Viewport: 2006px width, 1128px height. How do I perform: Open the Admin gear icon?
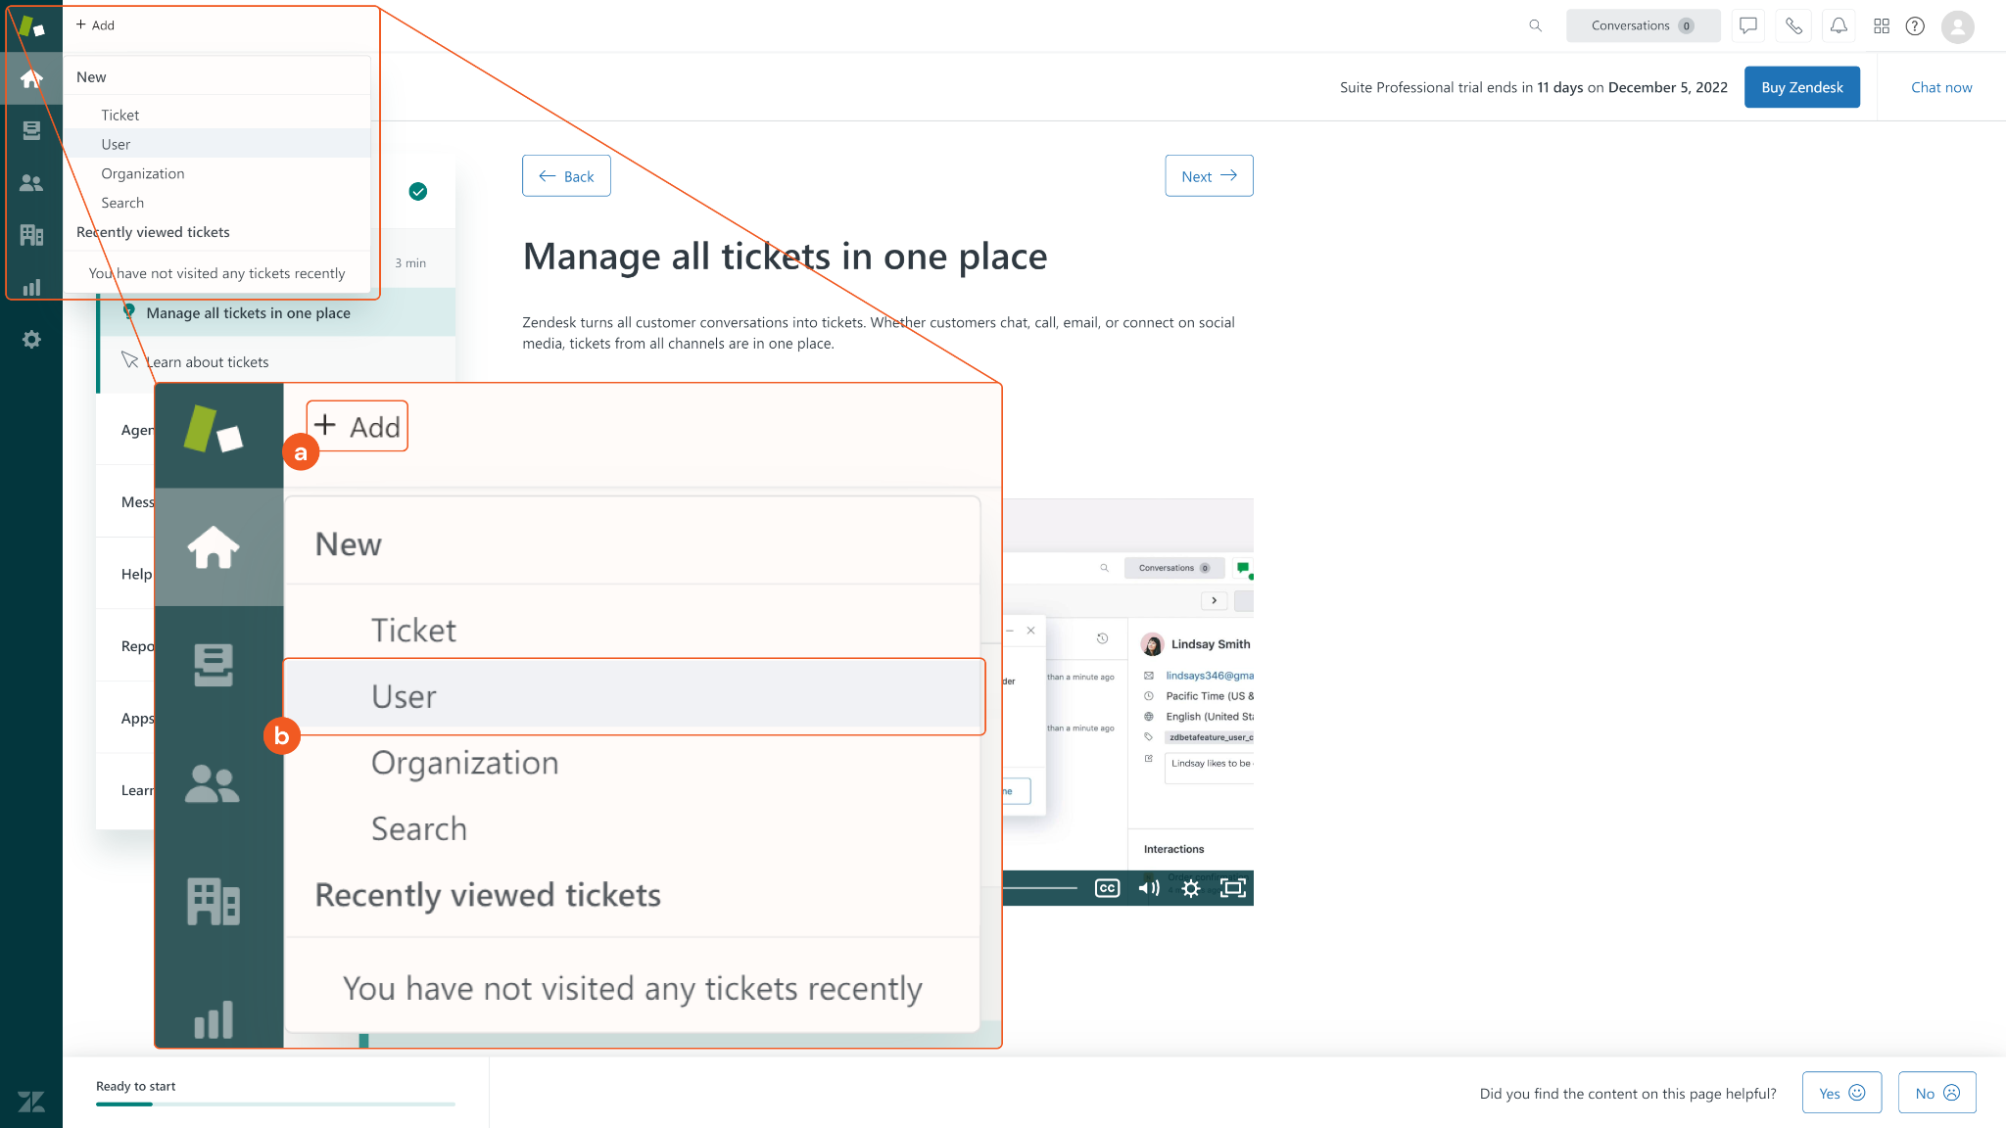point(31,340)
